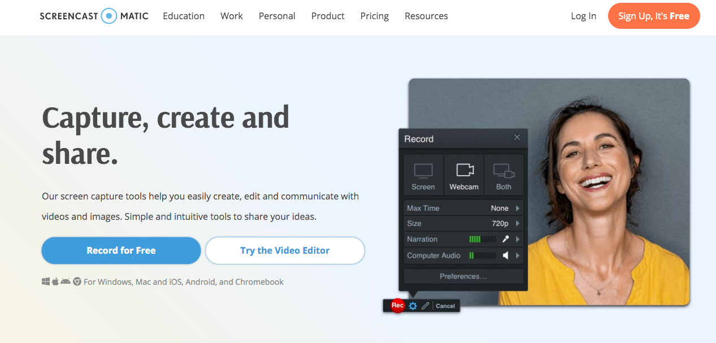Click the "Max Time" row label

coord(423,208)
